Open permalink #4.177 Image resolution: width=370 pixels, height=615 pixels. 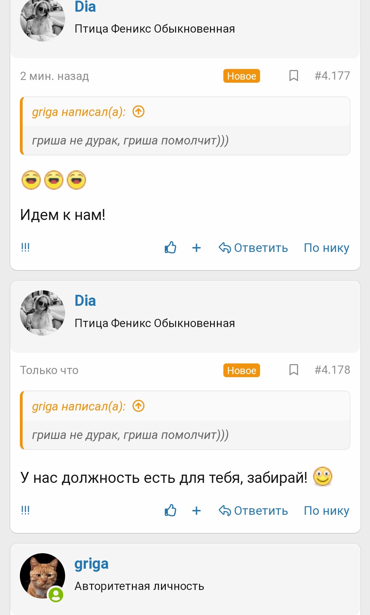tap(332, 76)
